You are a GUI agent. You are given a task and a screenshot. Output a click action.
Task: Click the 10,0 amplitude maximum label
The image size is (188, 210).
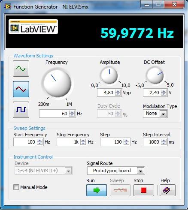tap(126, 85)
